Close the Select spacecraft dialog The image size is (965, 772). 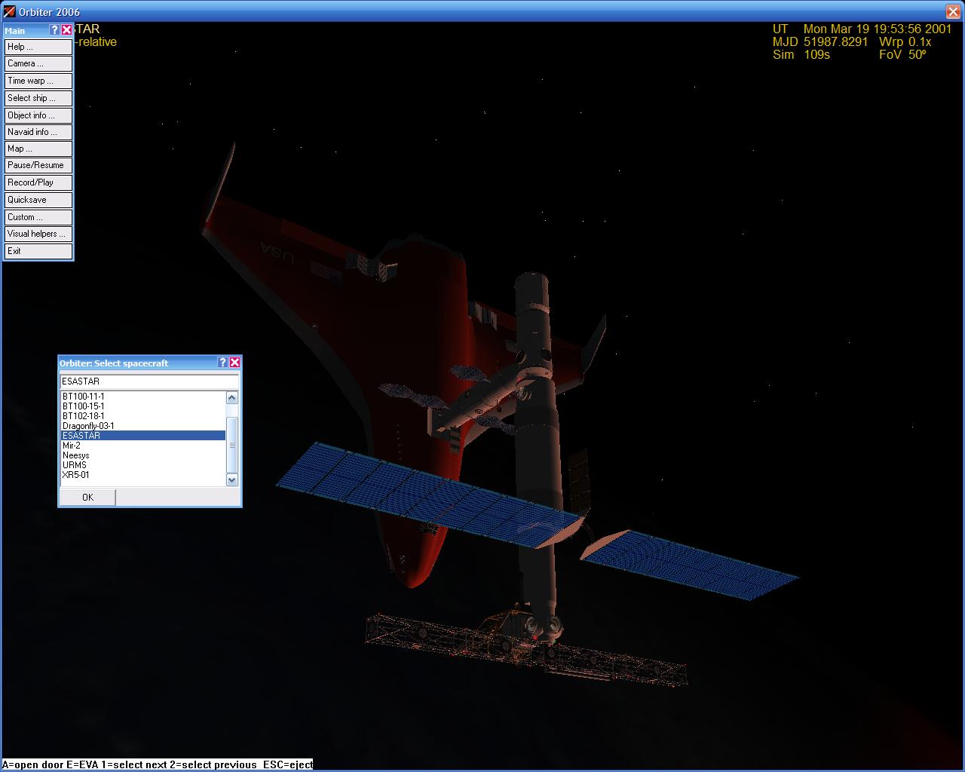coord(234,363)
